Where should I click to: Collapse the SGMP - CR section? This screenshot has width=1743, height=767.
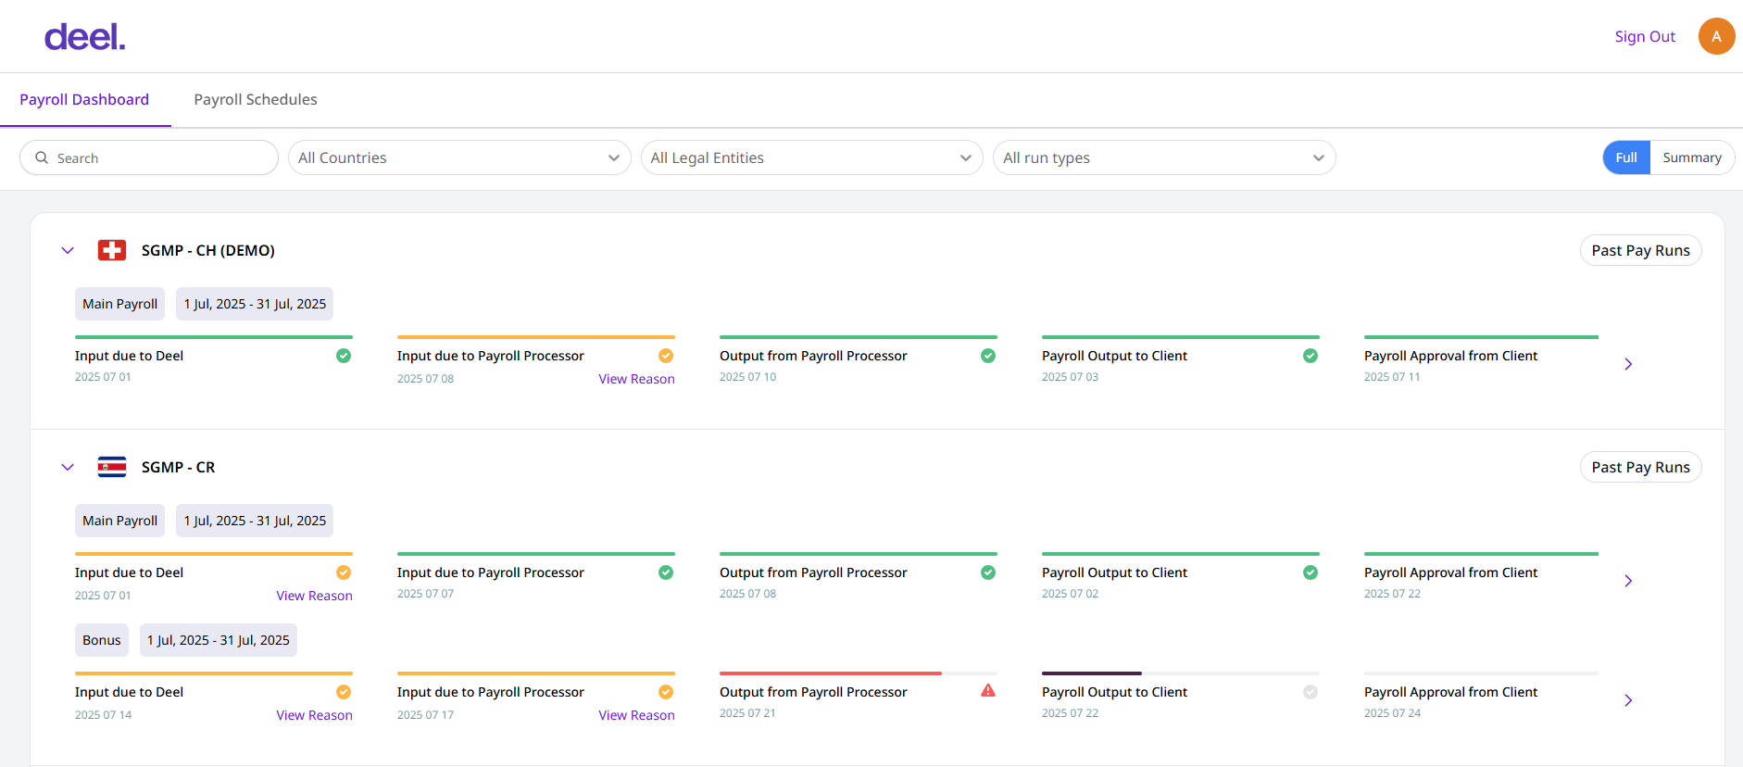tap(68, 467)
